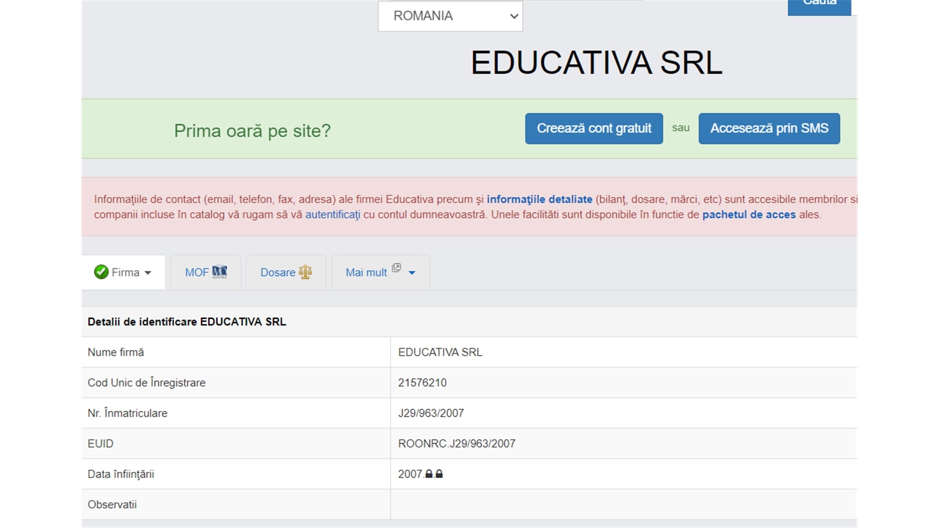The image size is (939, 528).
Task: Expand the Mai mult dropdown caret
Action: 412,273
